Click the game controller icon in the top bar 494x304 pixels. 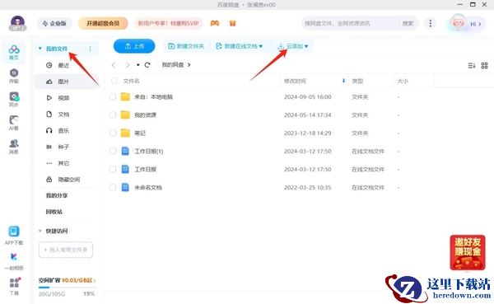pyautogui.click(x=215, y=23)
